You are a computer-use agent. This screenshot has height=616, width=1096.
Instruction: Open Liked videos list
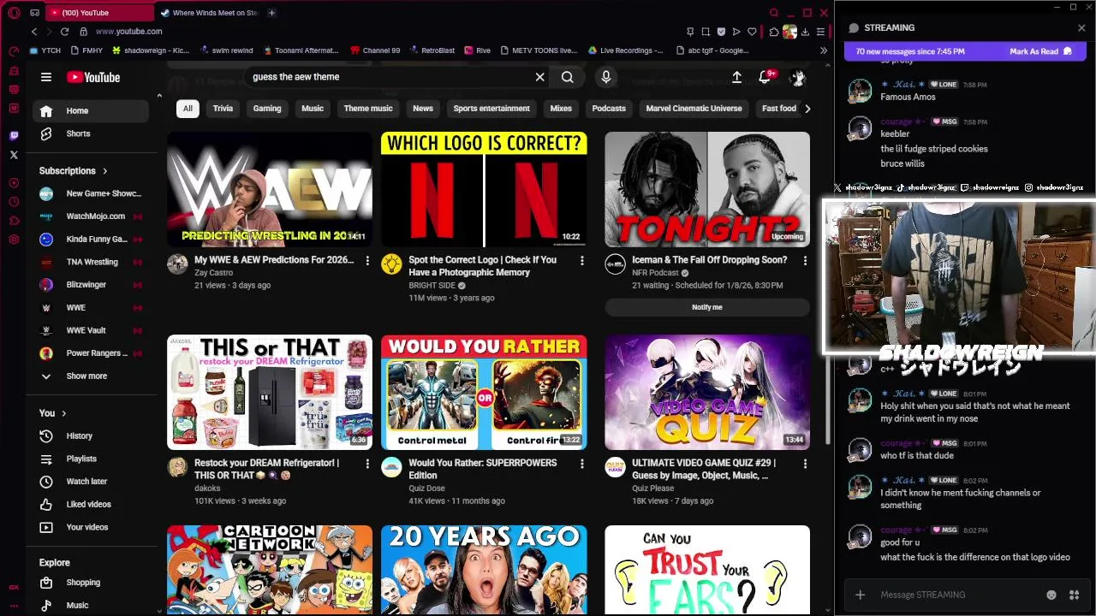tap(90, 505)
